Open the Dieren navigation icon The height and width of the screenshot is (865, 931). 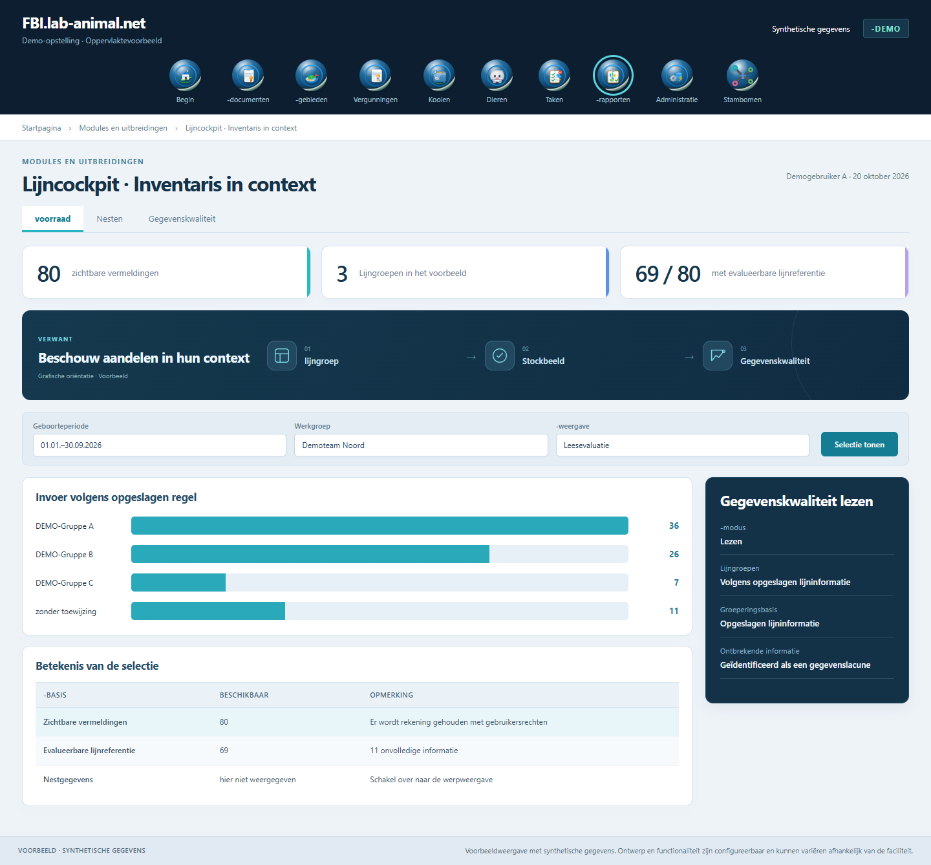(497, 76)
